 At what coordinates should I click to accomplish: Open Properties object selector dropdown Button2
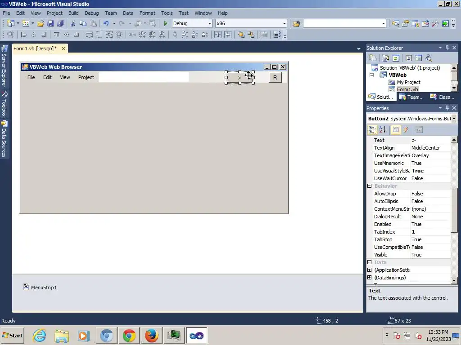tap(454, 119)
